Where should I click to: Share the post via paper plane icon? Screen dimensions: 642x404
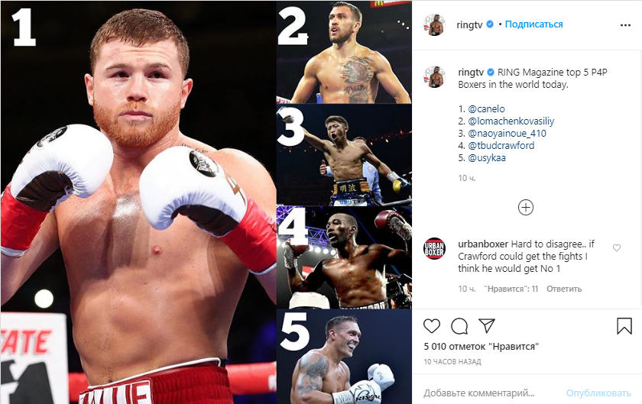point(487,326)
